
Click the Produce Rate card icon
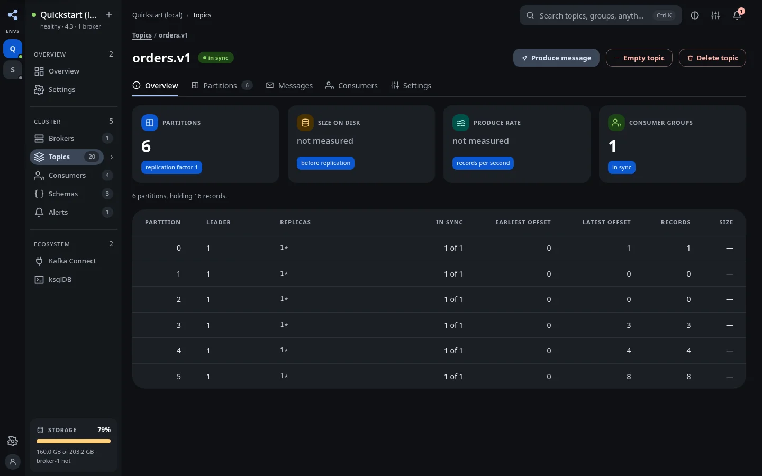pos(461,123)
